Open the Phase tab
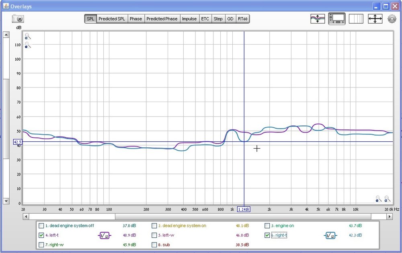402x253 pixels. (136, 19)
